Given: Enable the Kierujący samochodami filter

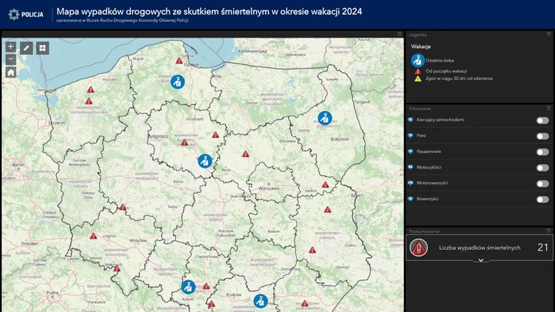Looking at the screenshot, I should (542, 121).
